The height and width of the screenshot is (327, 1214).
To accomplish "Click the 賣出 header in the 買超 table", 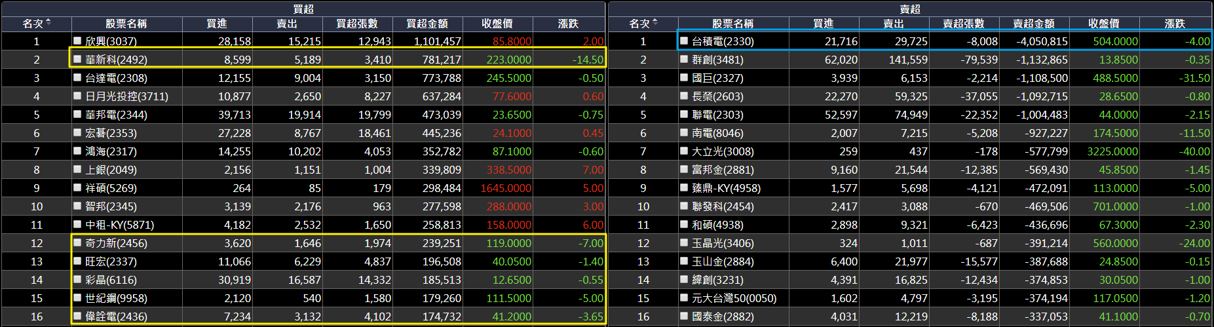I will [287, 24].
